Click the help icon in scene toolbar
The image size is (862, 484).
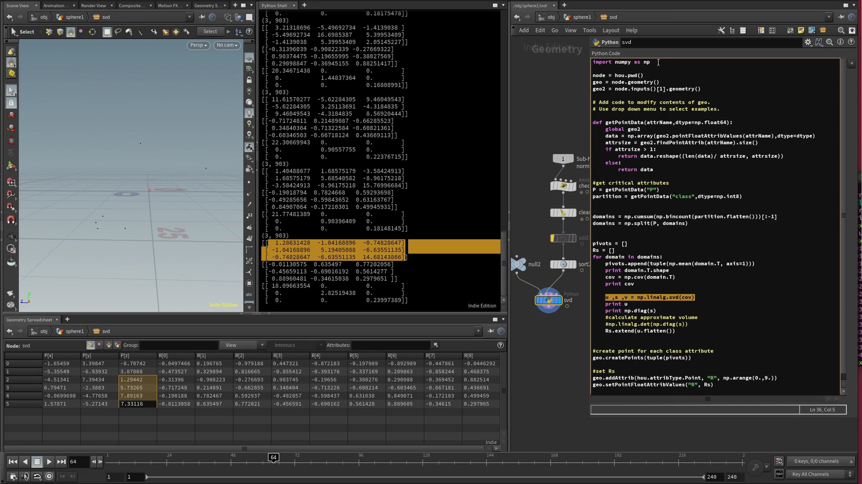249,32
